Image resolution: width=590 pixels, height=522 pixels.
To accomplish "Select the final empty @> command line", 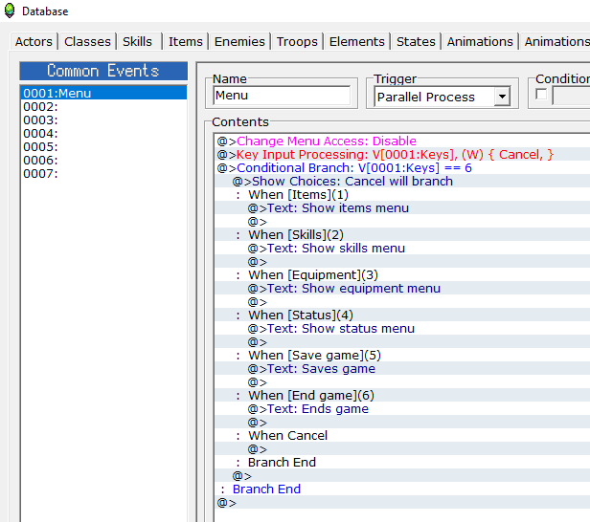I will click(x=402, y=503).
